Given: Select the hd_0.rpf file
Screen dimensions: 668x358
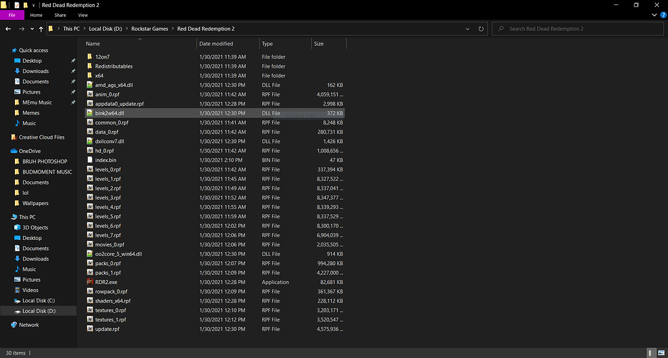Looking at the screenshot, I should tap(215, 150).
